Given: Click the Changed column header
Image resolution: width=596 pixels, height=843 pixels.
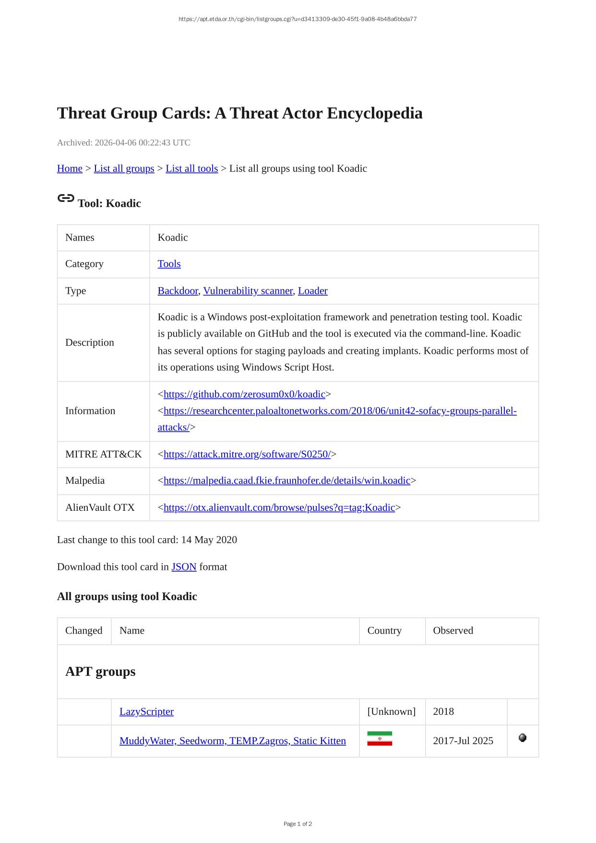Looking at the screenshot, I should click(84, 631).
